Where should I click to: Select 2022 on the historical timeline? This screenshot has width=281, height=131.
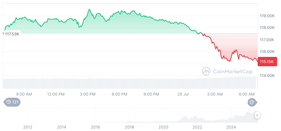tap(197, 127)
